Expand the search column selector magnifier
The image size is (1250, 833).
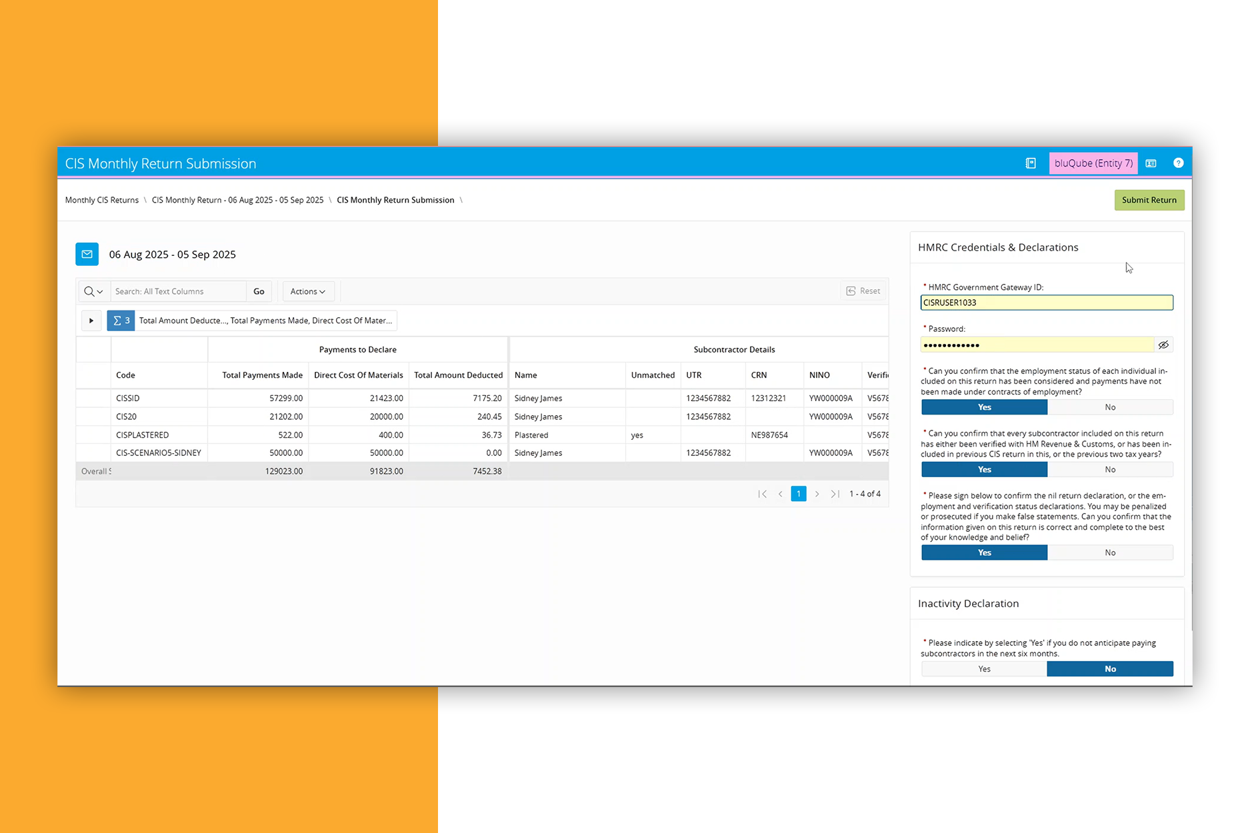tap(93, 291)
